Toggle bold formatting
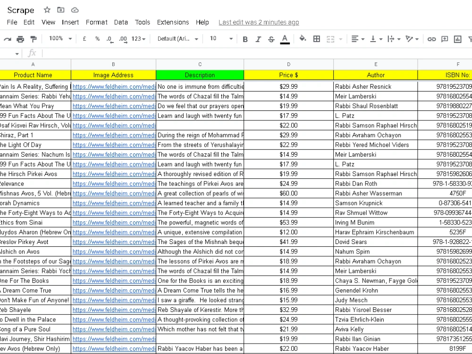The height and width of the screenshot is (354, 472). (x=245, y=39)
